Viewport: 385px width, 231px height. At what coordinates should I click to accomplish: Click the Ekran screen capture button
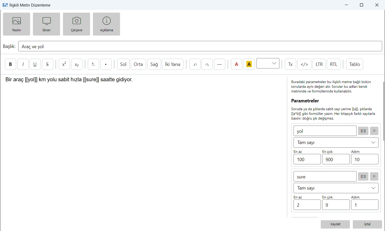[x=46, y=24]
